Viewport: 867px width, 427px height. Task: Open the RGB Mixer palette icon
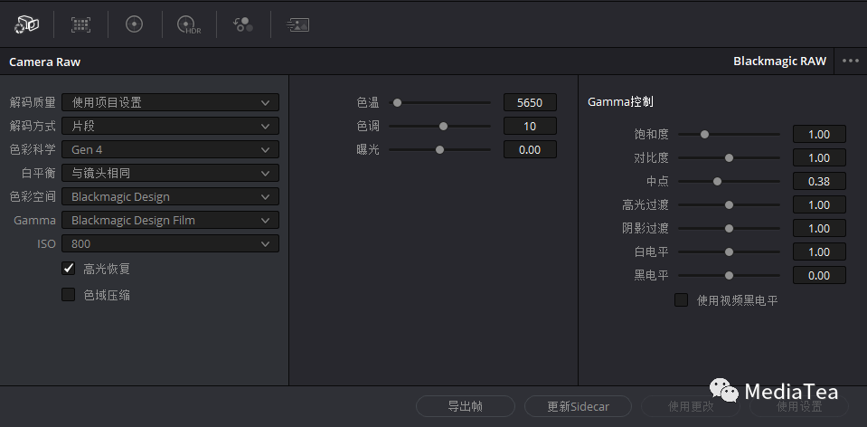click(x=242, y=24)
